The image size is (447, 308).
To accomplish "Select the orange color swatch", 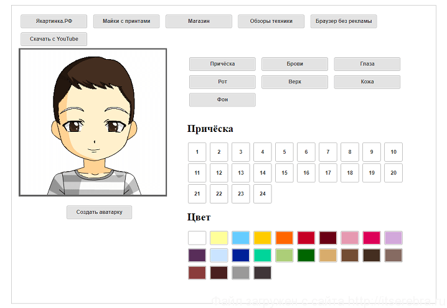I will [x=284, y=238].
